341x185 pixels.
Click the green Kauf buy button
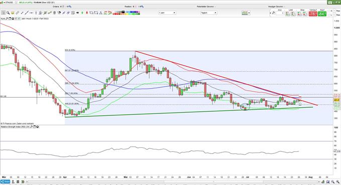[x=322, y=14]
